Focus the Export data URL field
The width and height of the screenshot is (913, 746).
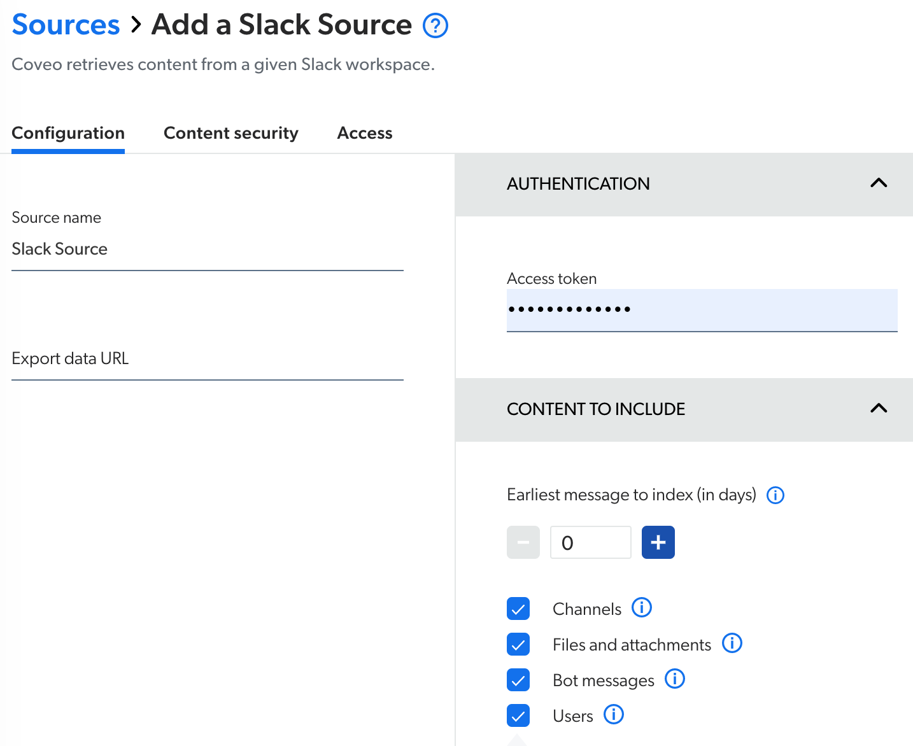click(208, 359)
